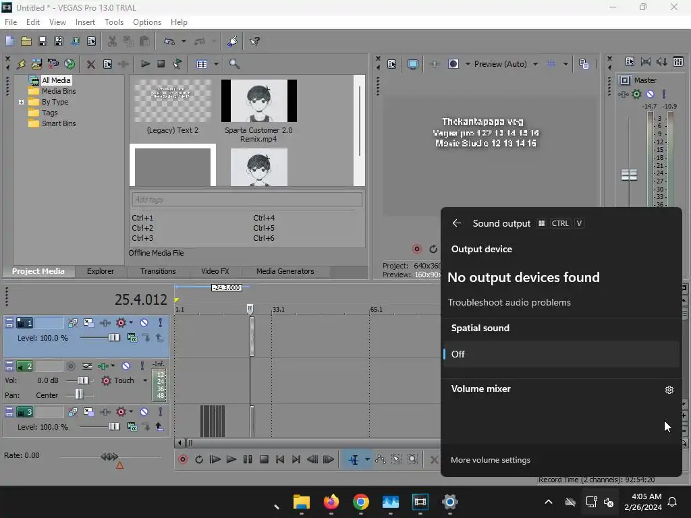Viewport: 691px width, 518px height.
Task: Open the Undo history dropdown arrow
Action: click(184, 41)
